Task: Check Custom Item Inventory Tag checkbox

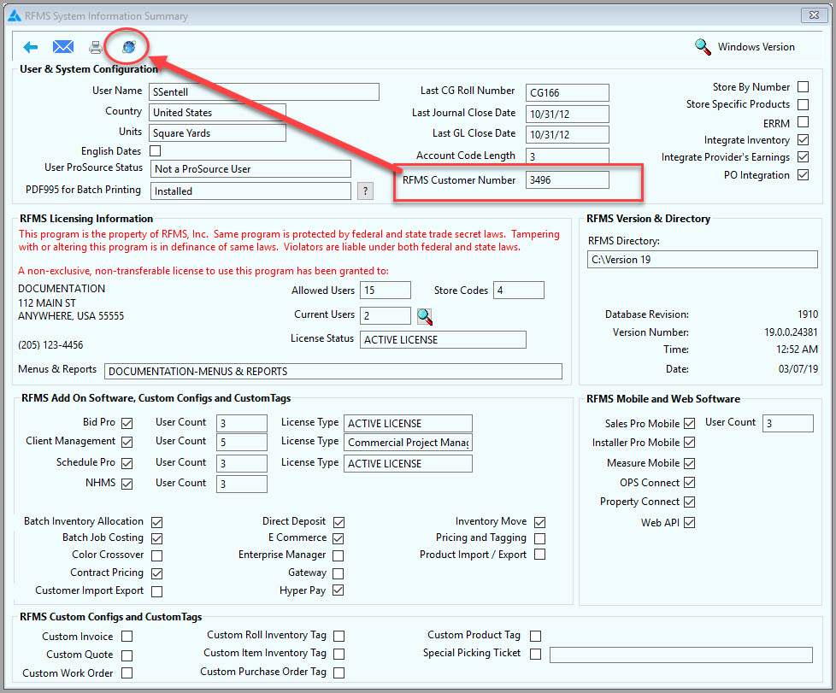Action: pos(339,654)
